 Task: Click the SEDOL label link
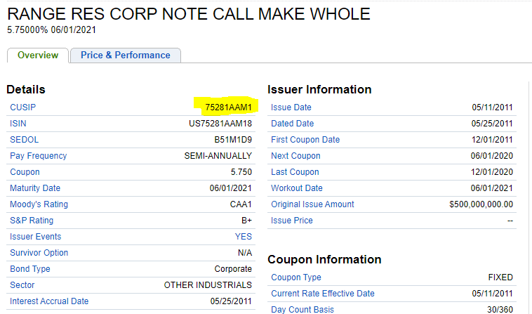[24, 140]
